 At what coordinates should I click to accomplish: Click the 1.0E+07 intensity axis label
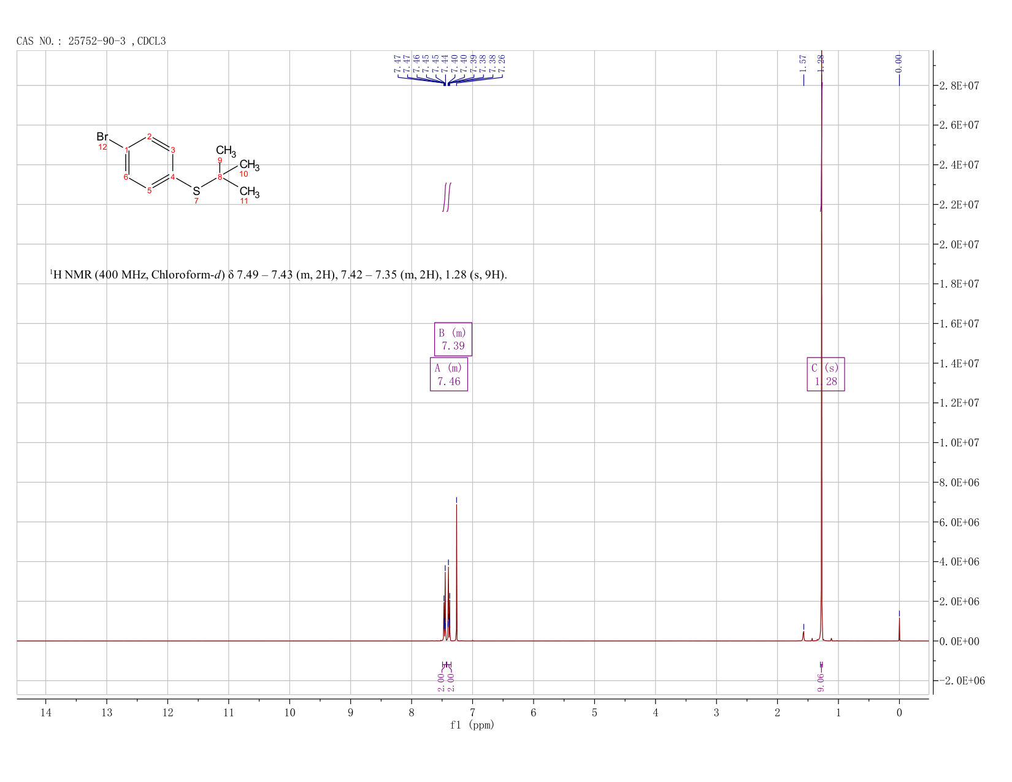coord(959,443)
